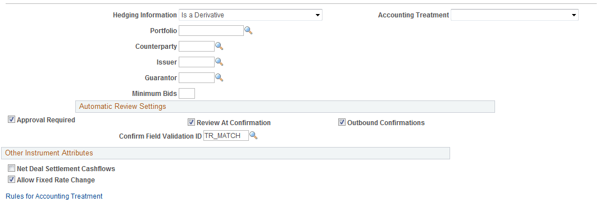The width and height of the screenshot is (599, 202).
Task: Select the Accounting Treatment label
Action: click(x=414, y=15)
